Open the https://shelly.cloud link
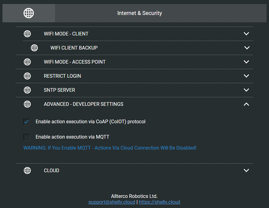This screenshot has width=269, height=208. (159, 202)
